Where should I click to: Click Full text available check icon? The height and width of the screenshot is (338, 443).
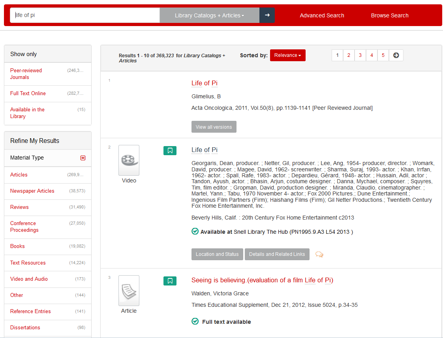point(195,321)
